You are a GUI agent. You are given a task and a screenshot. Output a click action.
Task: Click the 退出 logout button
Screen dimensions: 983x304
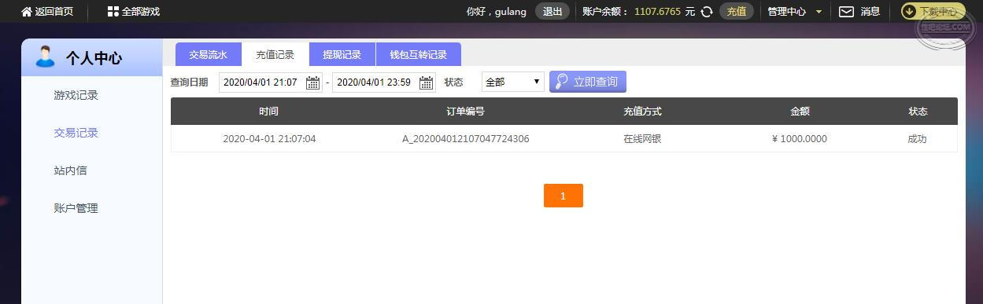pyautogui.click(x=552, y=12)
